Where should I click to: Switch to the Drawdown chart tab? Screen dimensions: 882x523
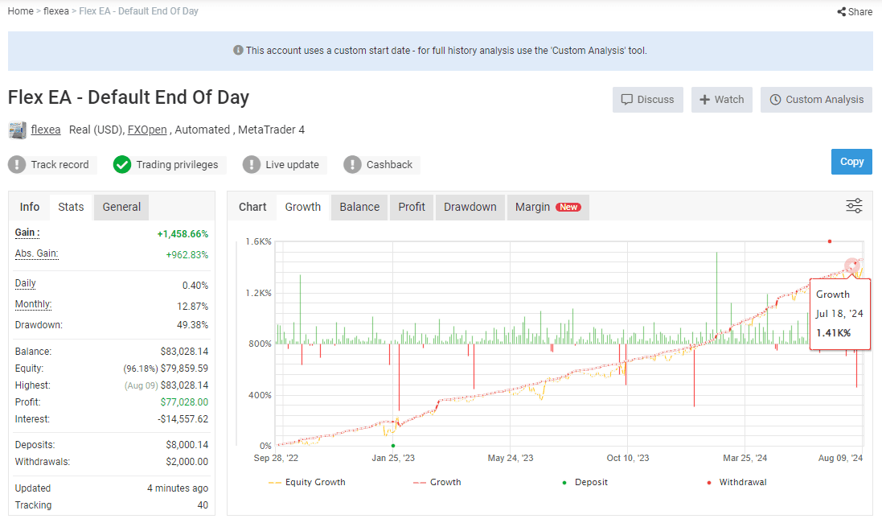pos(470,207)
